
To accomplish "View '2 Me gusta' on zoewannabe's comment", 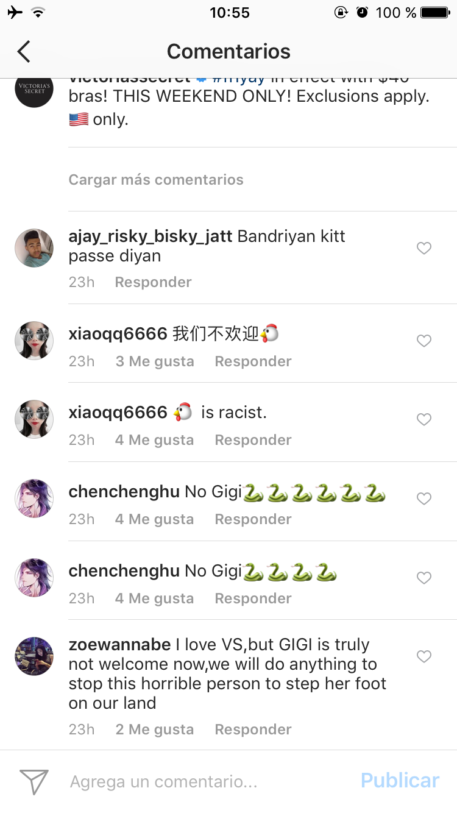I will 155,730.
